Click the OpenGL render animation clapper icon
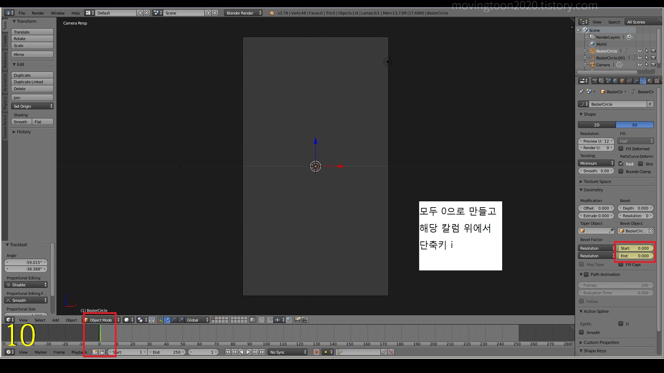This screenshot has width=664, height=373. click(304, 320)
